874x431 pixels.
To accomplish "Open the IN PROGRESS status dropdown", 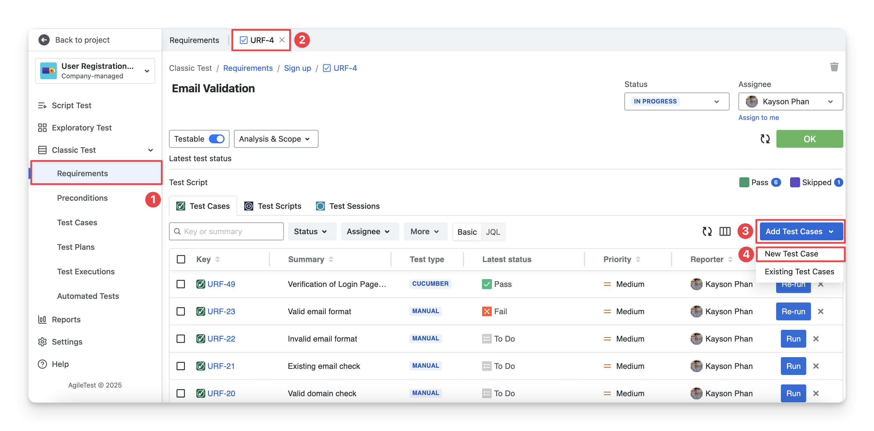I will [676, 101].
